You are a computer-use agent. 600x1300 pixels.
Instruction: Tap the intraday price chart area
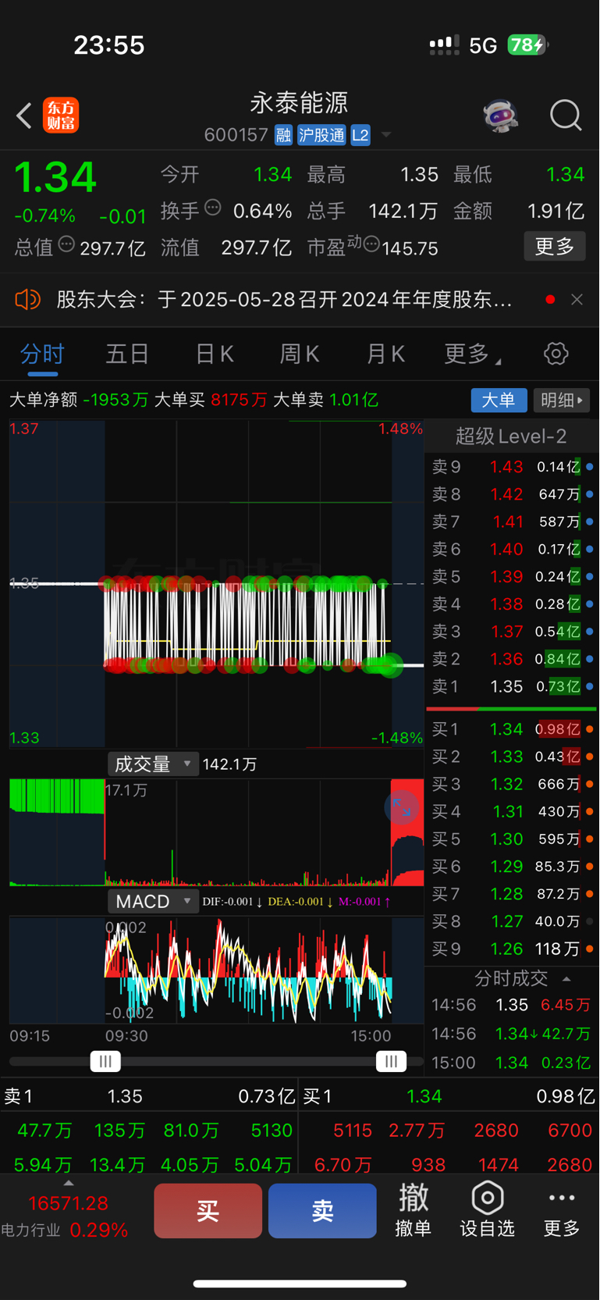[x=216, y=584]
